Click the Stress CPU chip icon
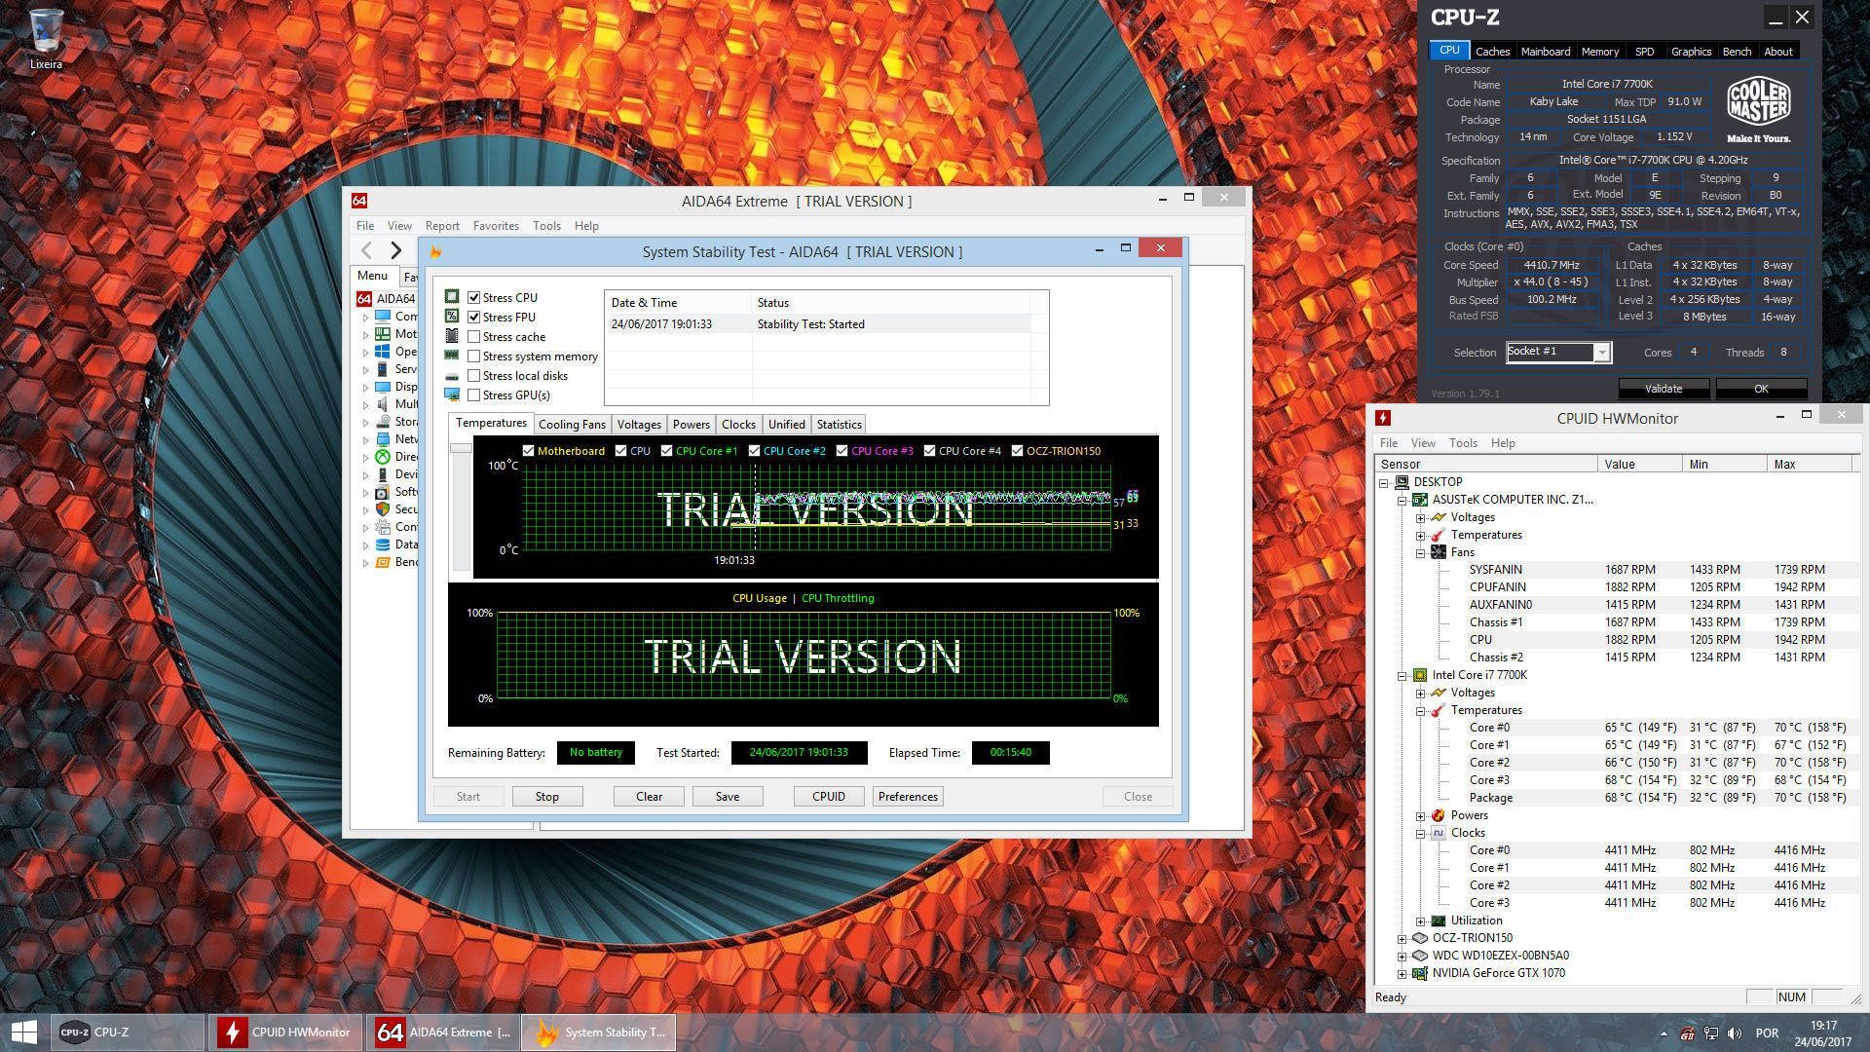Screen dimensions: 1870x1052 452,297
